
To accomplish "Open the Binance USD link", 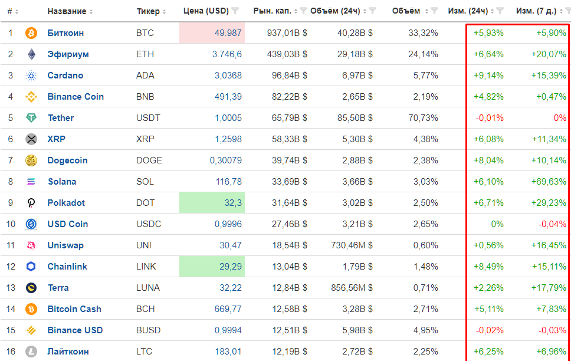I will 75,330.
